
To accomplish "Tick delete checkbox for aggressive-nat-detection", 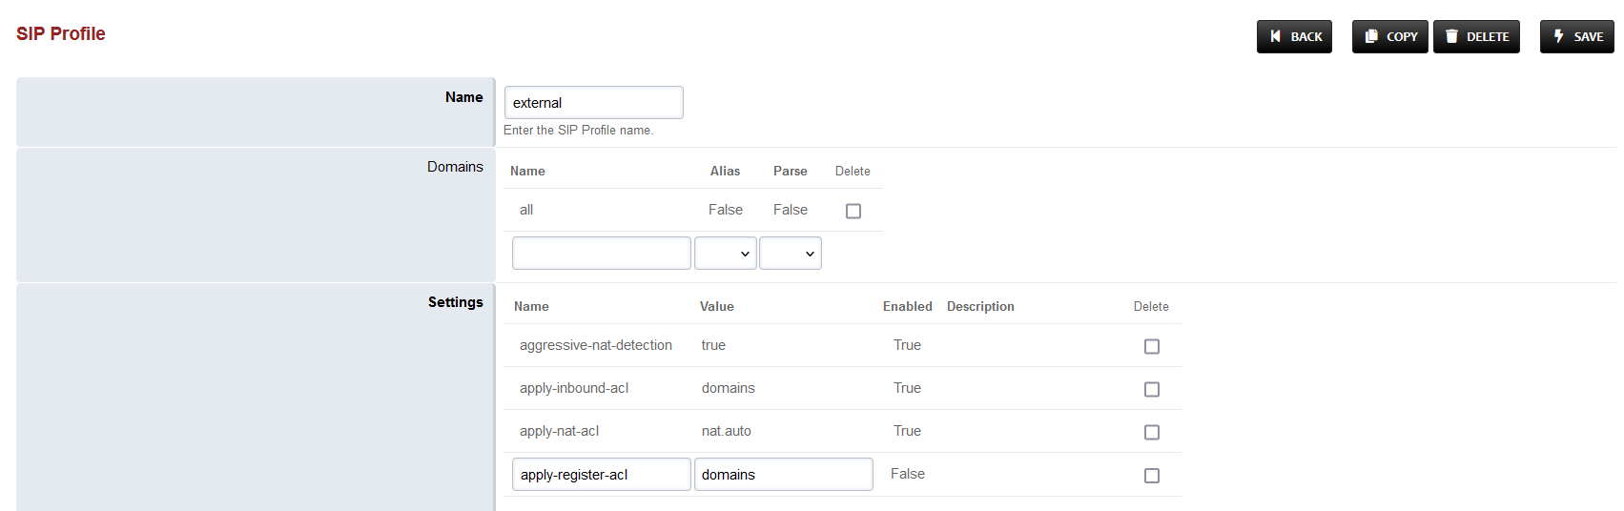I will pyautogui.click(x=1151, y=346).
